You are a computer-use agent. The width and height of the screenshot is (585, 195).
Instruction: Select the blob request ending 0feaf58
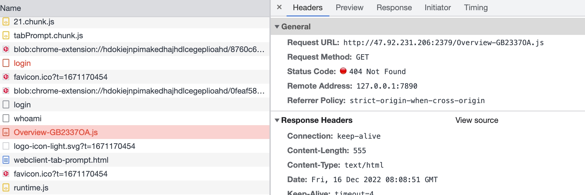click(x=135, y=91)
